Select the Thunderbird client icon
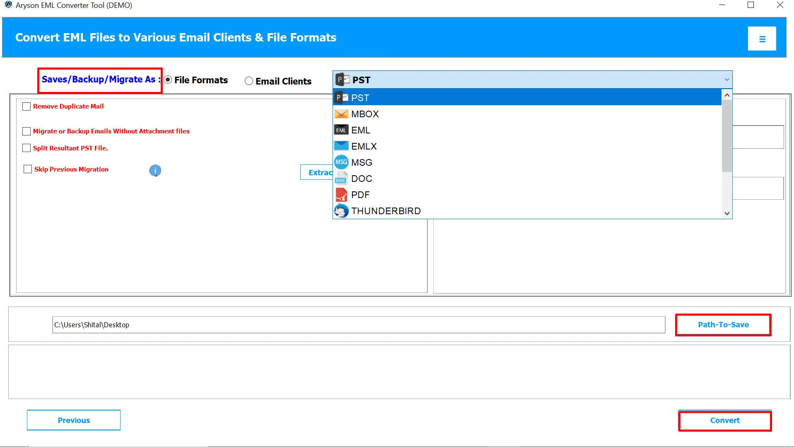The width and height of the screenshot is (794, 447). coord(341,210)
